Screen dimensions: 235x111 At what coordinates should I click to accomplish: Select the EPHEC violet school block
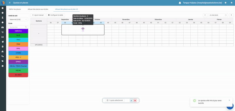tap(18, 62)
